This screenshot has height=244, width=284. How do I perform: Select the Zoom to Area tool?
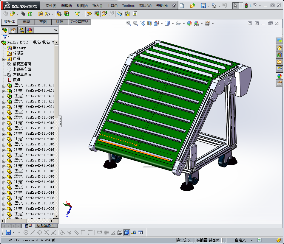(x=135, y=23)
